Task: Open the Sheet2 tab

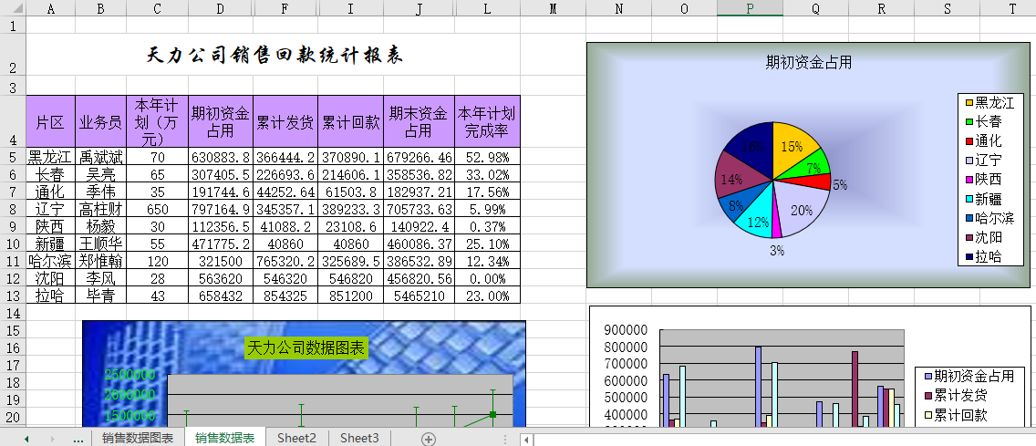Action: (x=296, y=439)
